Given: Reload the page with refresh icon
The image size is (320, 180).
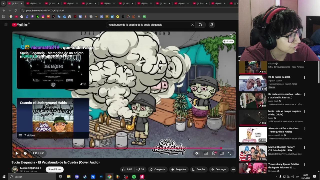Looking at the screenshot, I should [15, 10].
